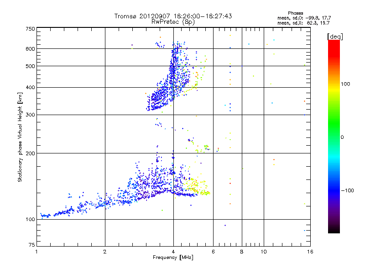Click the y-axis tick label '400'
Image resolution: width=365 pixels, height=274 pixels.
[30, 88]
